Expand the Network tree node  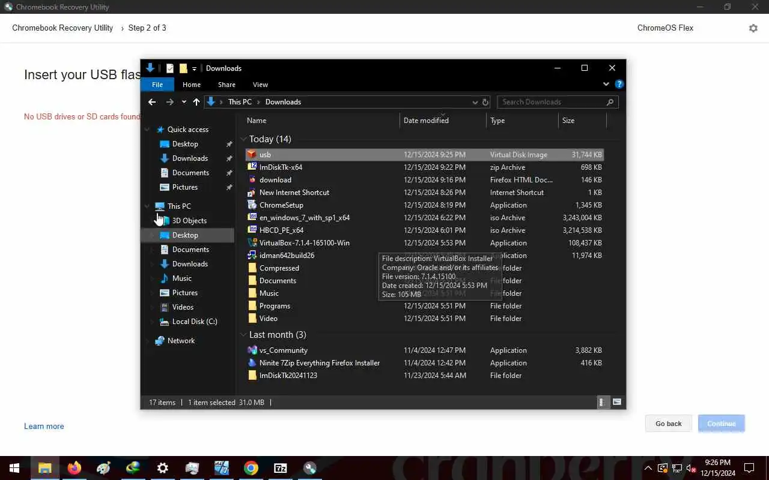[147, 341]
